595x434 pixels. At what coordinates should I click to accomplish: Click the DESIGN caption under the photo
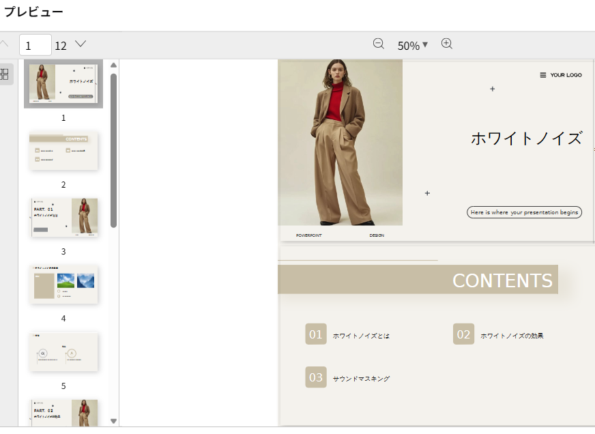377,235
